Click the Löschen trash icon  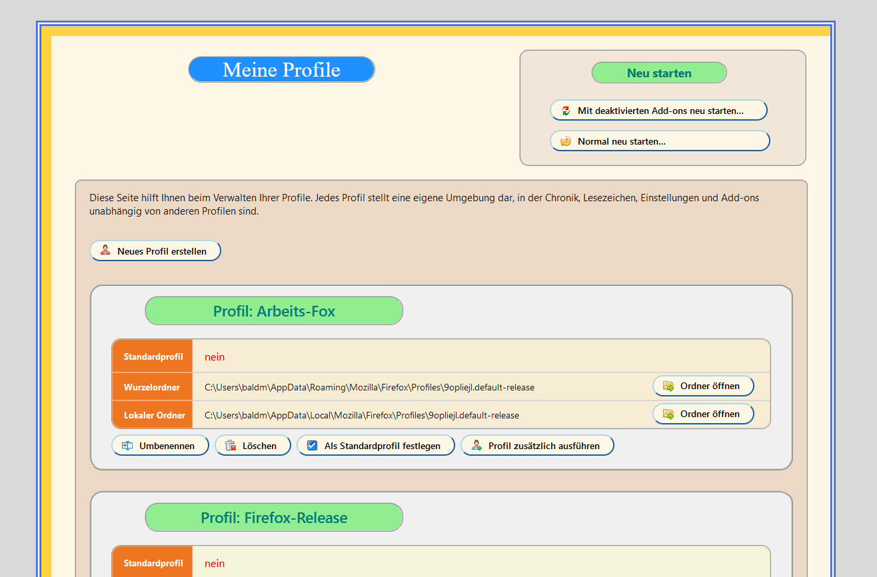(231, 446)
